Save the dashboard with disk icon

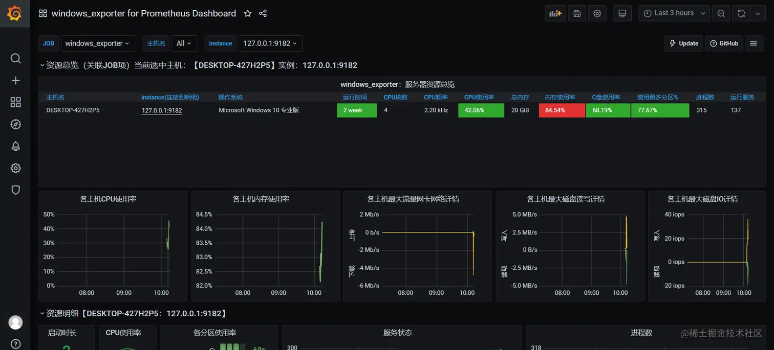577,14
